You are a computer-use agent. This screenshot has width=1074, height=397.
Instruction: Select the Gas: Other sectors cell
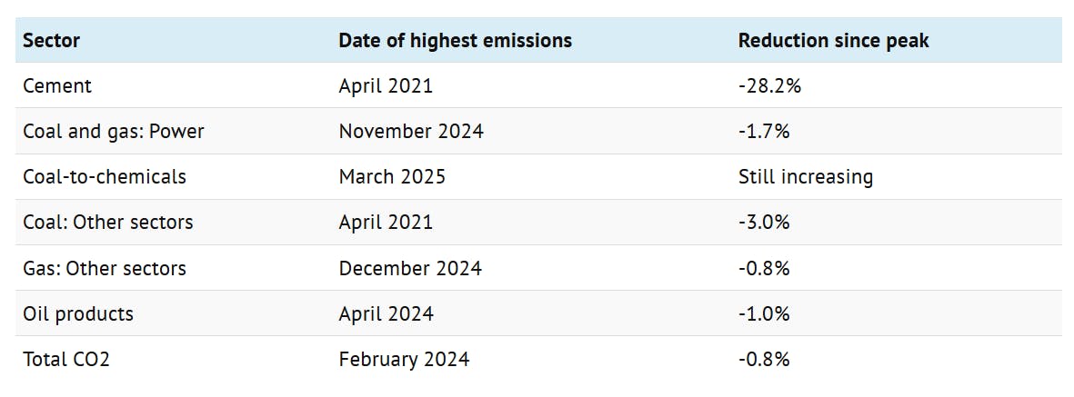pyautogui.click(x=104, y=268)
